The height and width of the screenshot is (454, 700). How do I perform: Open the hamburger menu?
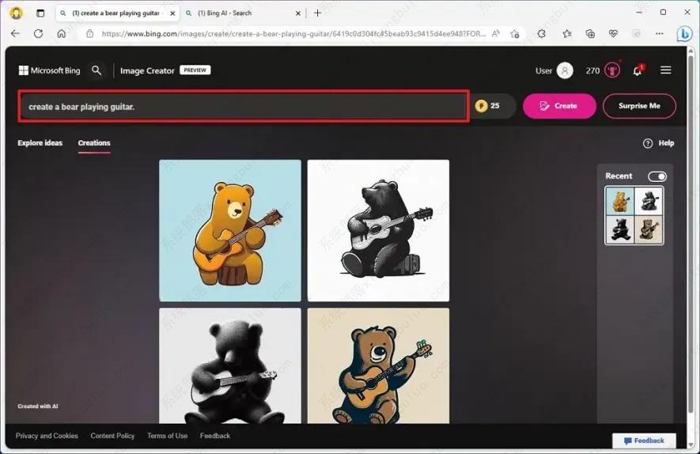(x=666, y=70)
